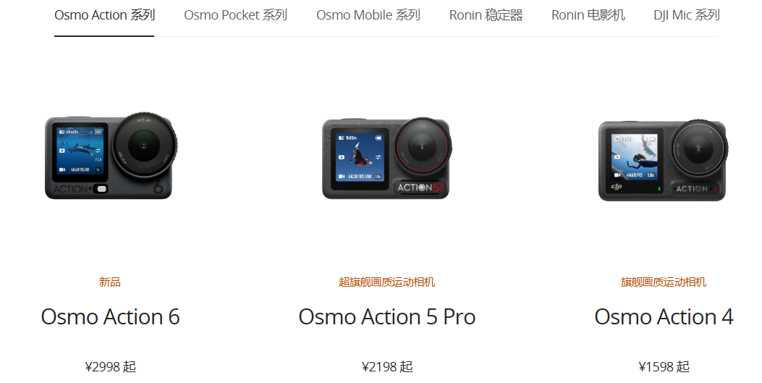Click the ¥2998 起 price label
Image resolution: width=762 pixels, height=383 pixels.
(110, 366)
